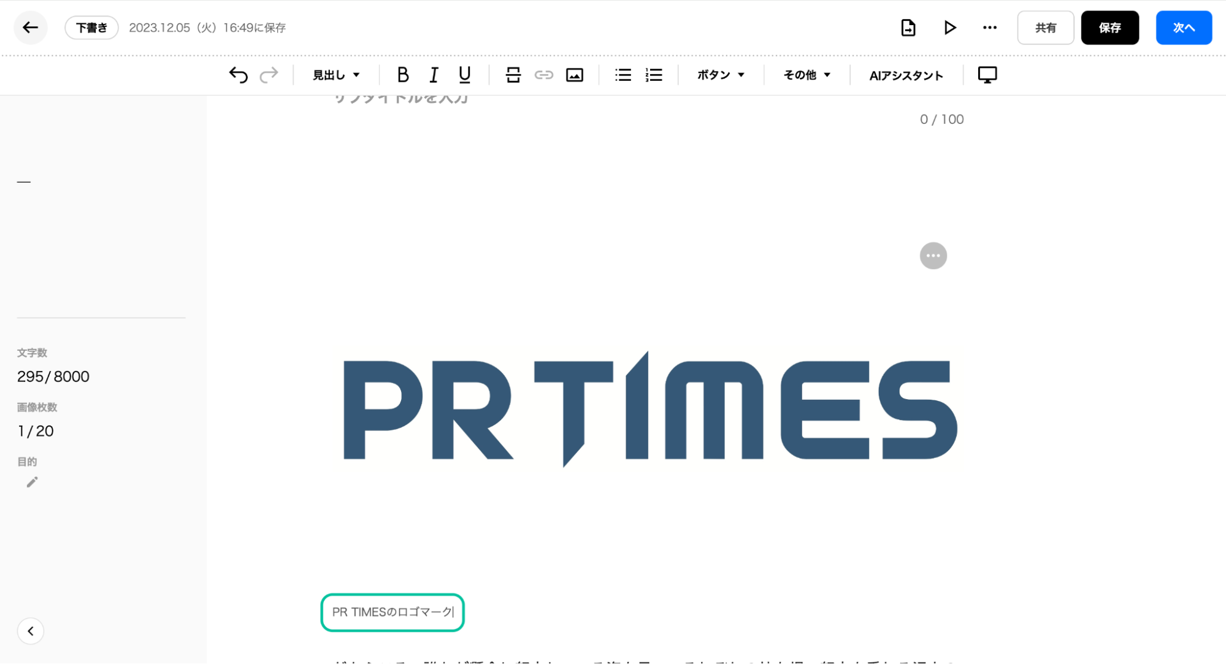Click the 1/20 image count value
This screenshot has width=1226, height=664.
point(36,431)
